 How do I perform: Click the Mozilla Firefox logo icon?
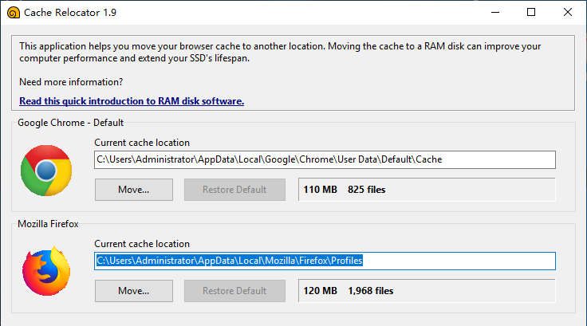[45, 271]
